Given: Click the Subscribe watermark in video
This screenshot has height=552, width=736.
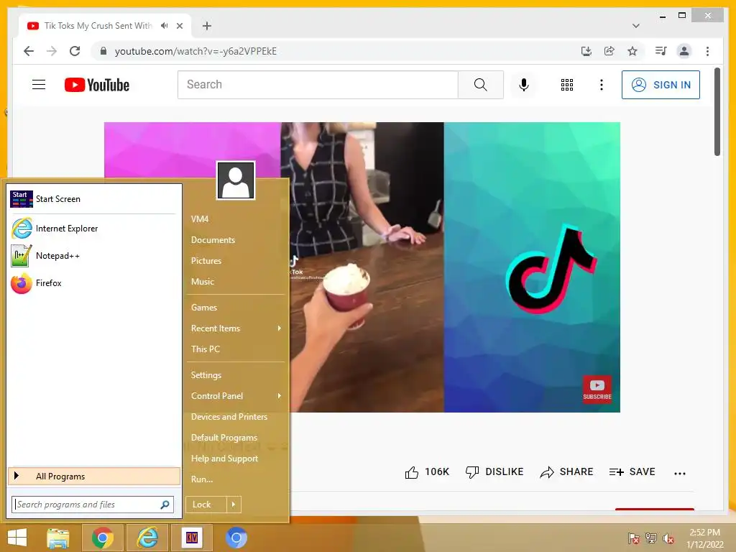Looking at the screenshot, I should [597, 389].
